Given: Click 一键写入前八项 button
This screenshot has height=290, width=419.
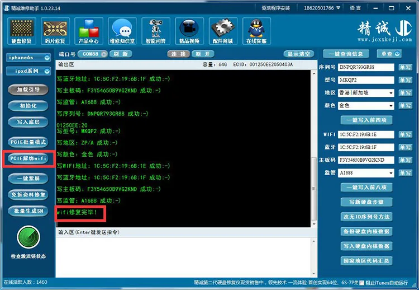Looking at the screenshot, I should tap(366, 188).
